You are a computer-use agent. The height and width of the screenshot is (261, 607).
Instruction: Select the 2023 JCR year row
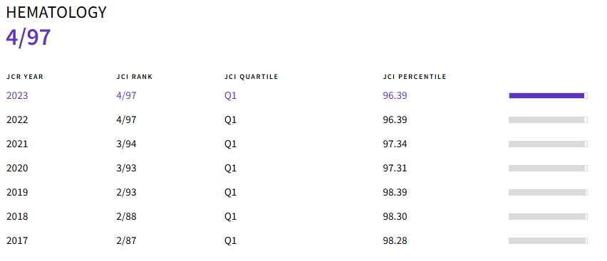click(x=297, y=95)
